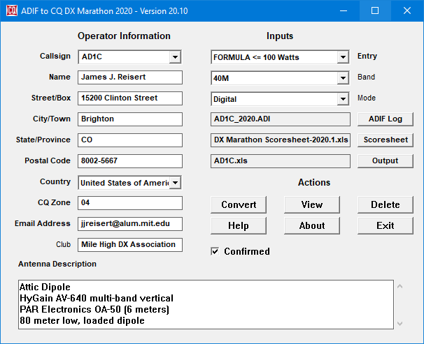The width and height of the screenshot is (424, 344).
Task: Choose the Output file button
Action: pyautogui.click(x=385, y=161)
